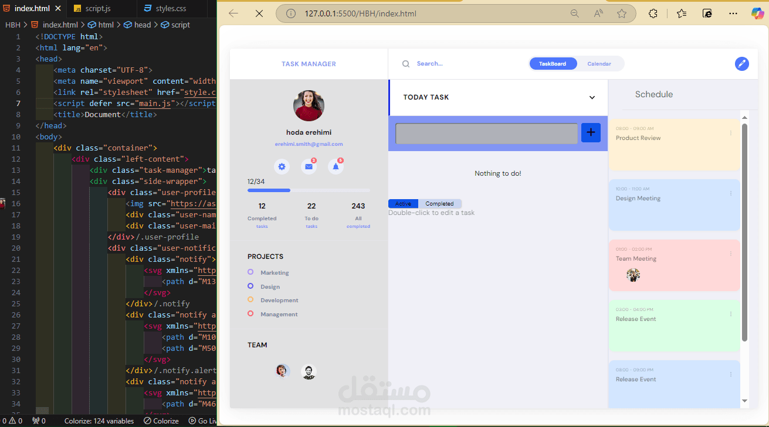Click the Colorize status bar item

(162, 421)
